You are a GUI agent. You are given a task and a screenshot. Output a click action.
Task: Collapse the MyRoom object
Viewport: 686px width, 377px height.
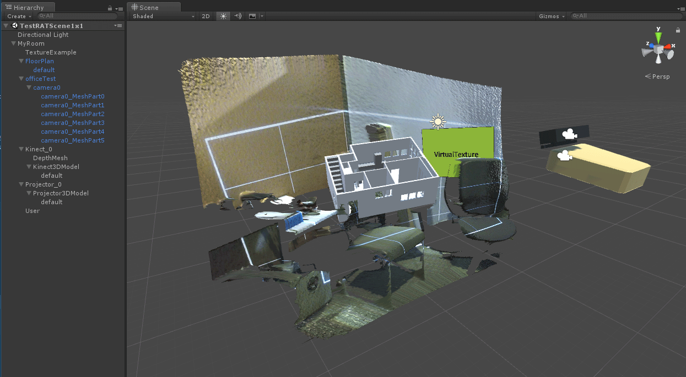coord(14,43)
